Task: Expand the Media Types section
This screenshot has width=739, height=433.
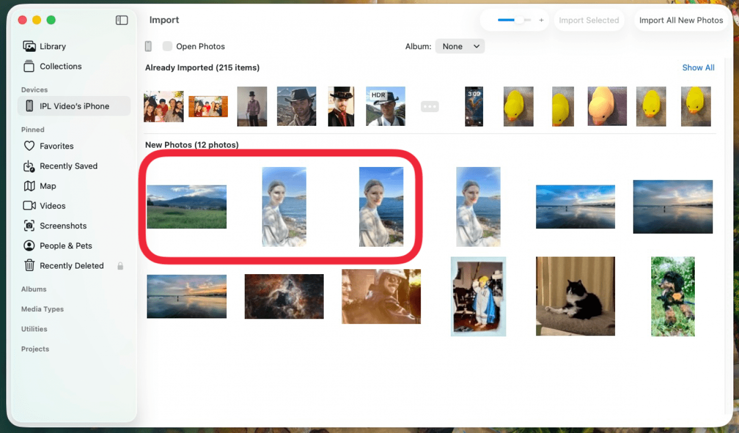Action: click(43, 309)
